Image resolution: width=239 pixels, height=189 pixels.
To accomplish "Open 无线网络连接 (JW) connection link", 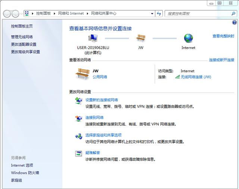I will pos(196,77).
